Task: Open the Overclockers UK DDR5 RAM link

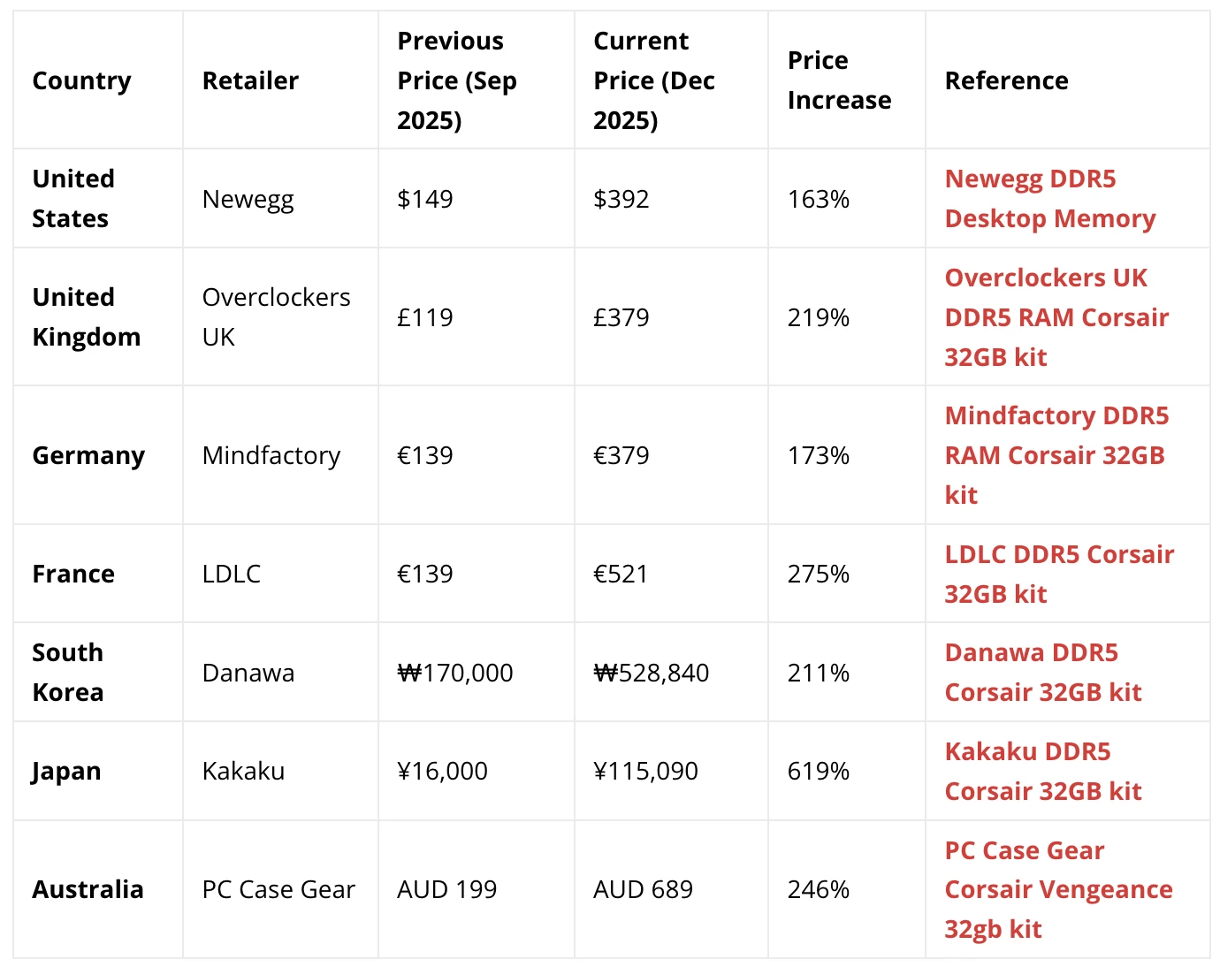Action: coord(1056,317)
